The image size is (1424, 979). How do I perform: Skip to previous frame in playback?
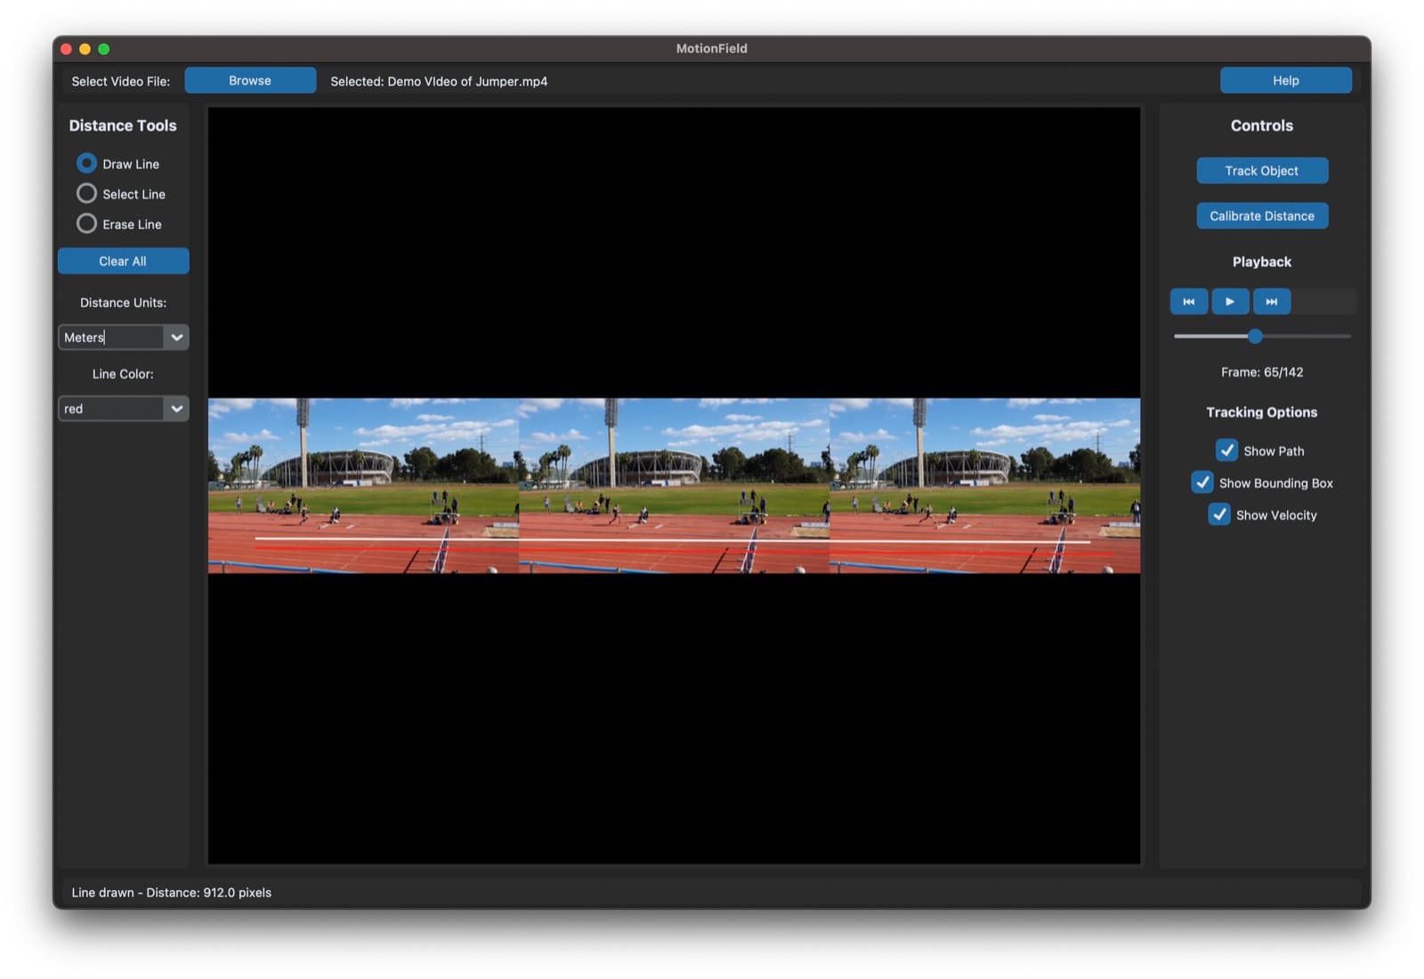[x=1188, y=302]
